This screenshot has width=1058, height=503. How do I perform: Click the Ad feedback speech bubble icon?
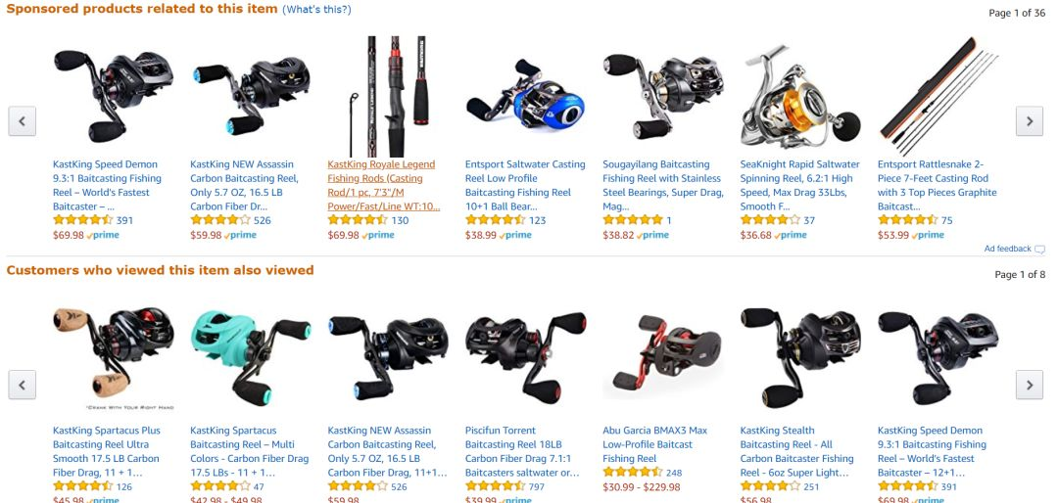1039,249
